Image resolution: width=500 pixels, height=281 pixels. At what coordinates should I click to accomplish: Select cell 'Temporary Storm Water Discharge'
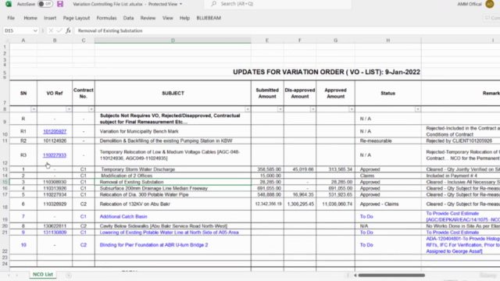[x=173, y=169]
